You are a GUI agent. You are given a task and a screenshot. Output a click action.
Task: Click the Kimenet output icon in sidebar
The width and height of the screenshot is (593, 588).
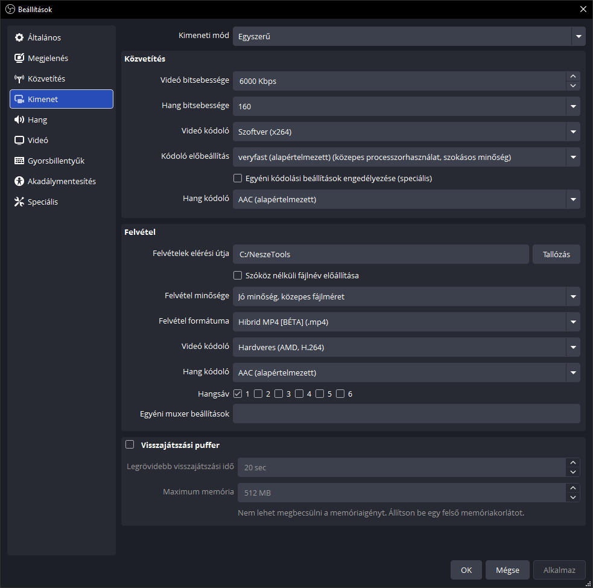[x=19, y=99]
